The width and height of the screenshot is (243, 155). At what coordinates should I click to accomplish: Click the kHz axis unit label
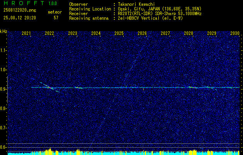pyautogui.click(x=3, y=31)
